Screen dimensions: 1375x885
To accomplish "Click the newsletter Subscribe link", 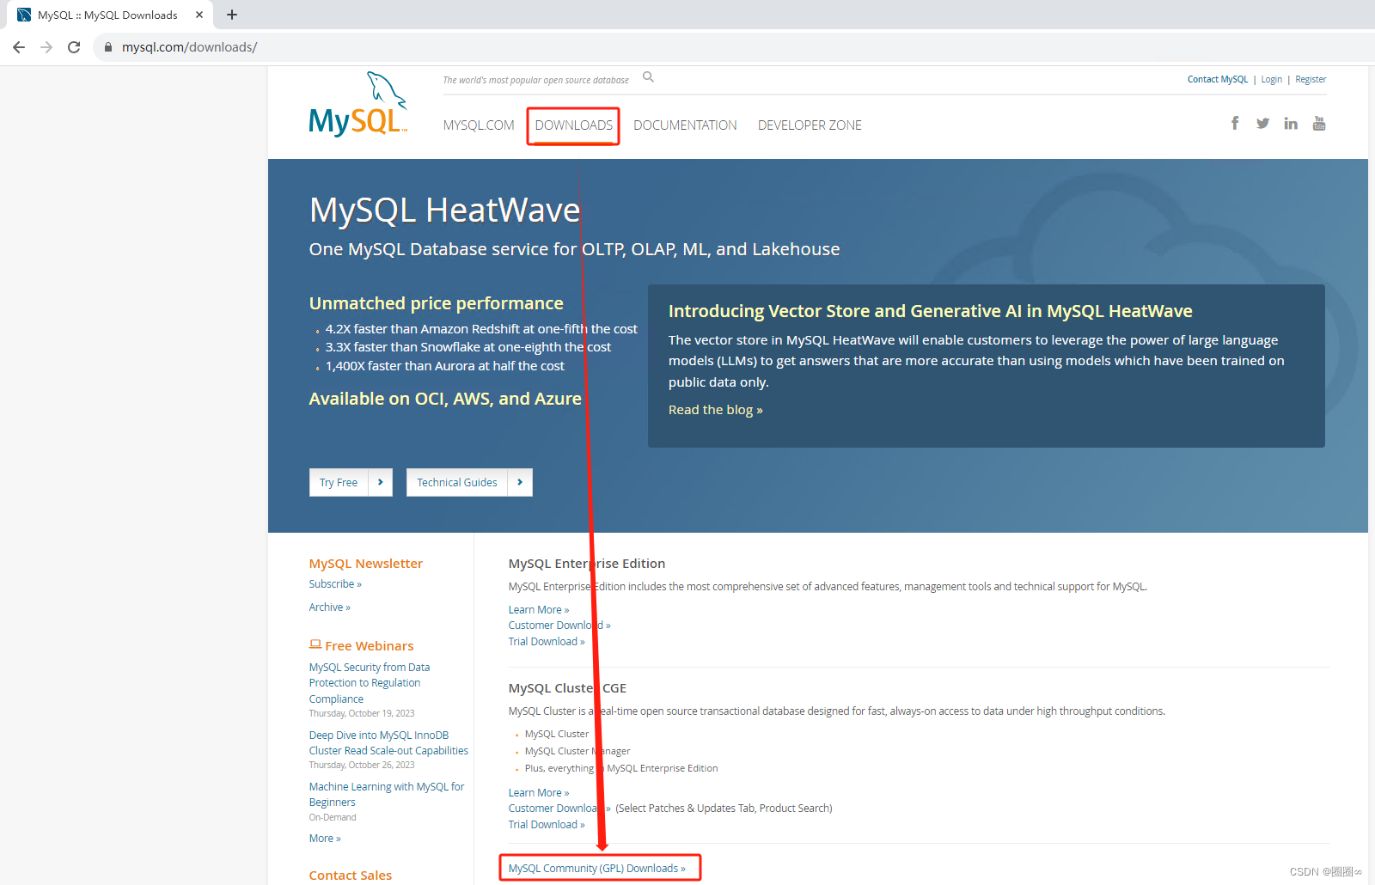I will click(335, 584).
